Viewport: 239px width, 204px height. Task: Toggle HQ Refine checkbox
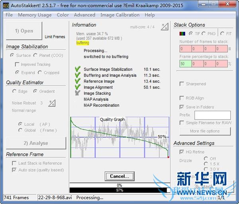coord(192,152)
